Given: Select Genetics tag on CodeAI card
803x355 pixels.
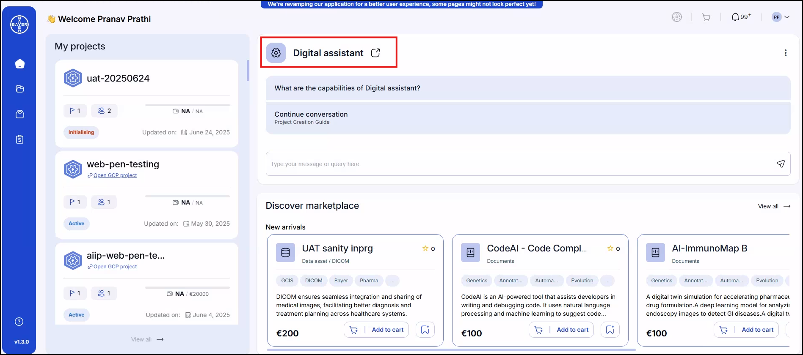Looking at the screenshot, I should 477,281.
